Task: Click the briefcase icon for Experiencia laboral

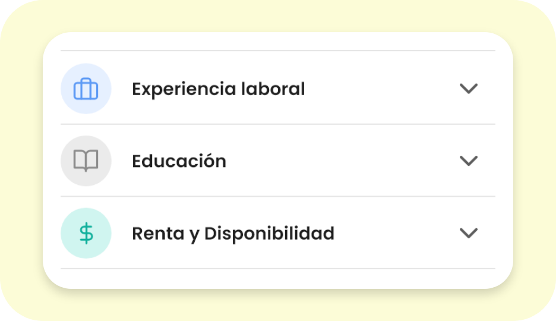Action: pyautogui.click(x=86, y=89)
